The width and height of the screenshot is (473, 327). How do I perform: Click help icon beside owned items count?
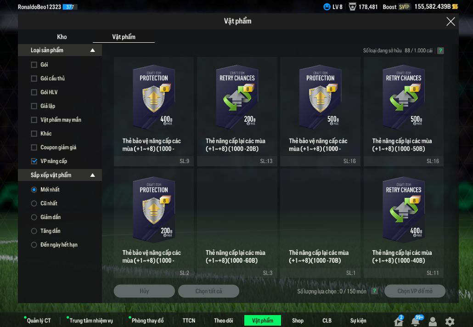click(440, 51)
